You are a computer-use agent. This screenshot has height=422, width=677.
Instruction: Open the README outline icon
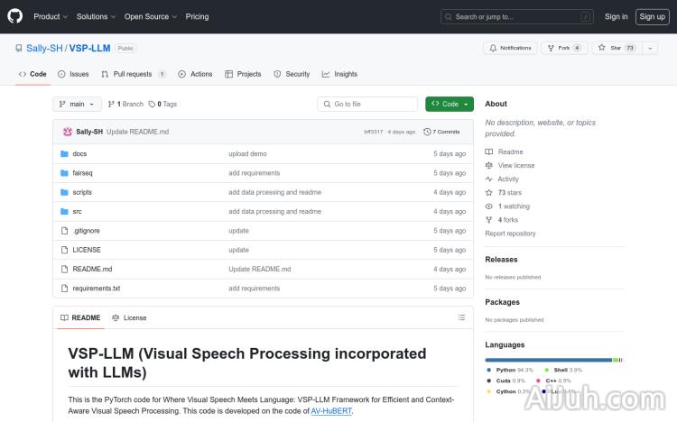click(461, 317)
